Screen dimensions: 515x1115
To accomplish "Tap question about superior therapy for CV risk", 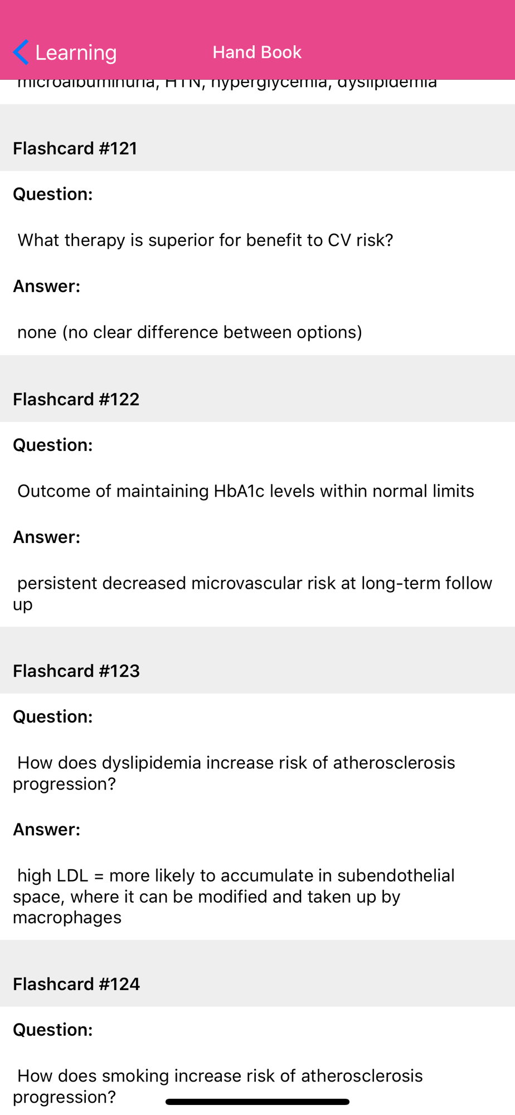I will (205, 240).
